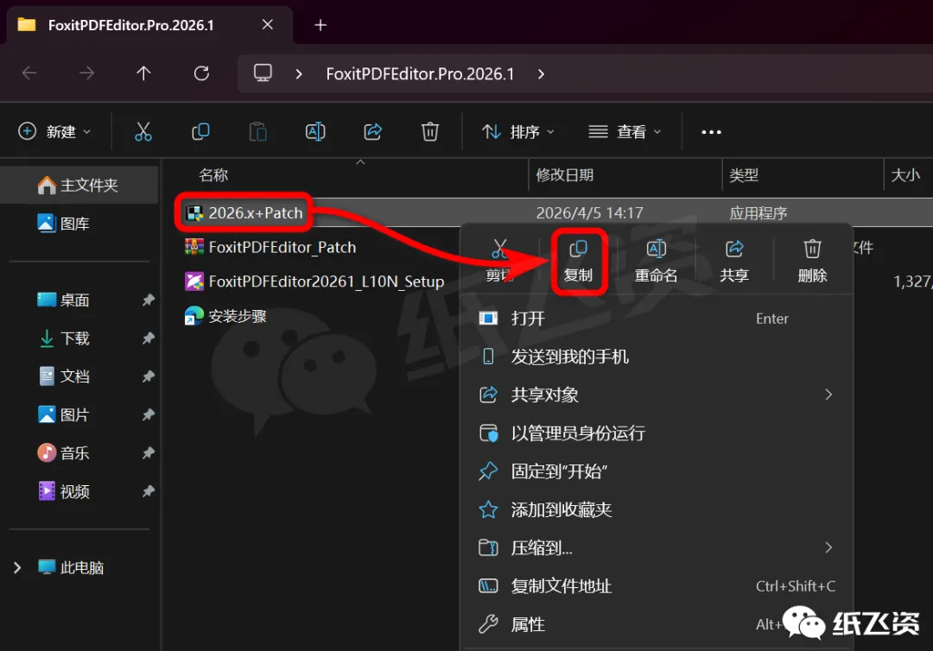Image resolution: width=933 pixels, height=651 pixels.
Task: Select the FoxitPDFEditor_Patch archive
Action: click(270, 247)
